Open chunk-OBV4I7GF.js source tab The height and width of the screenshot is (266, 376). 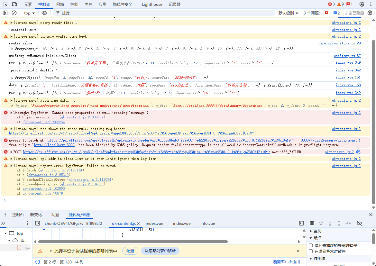(73, 223)
